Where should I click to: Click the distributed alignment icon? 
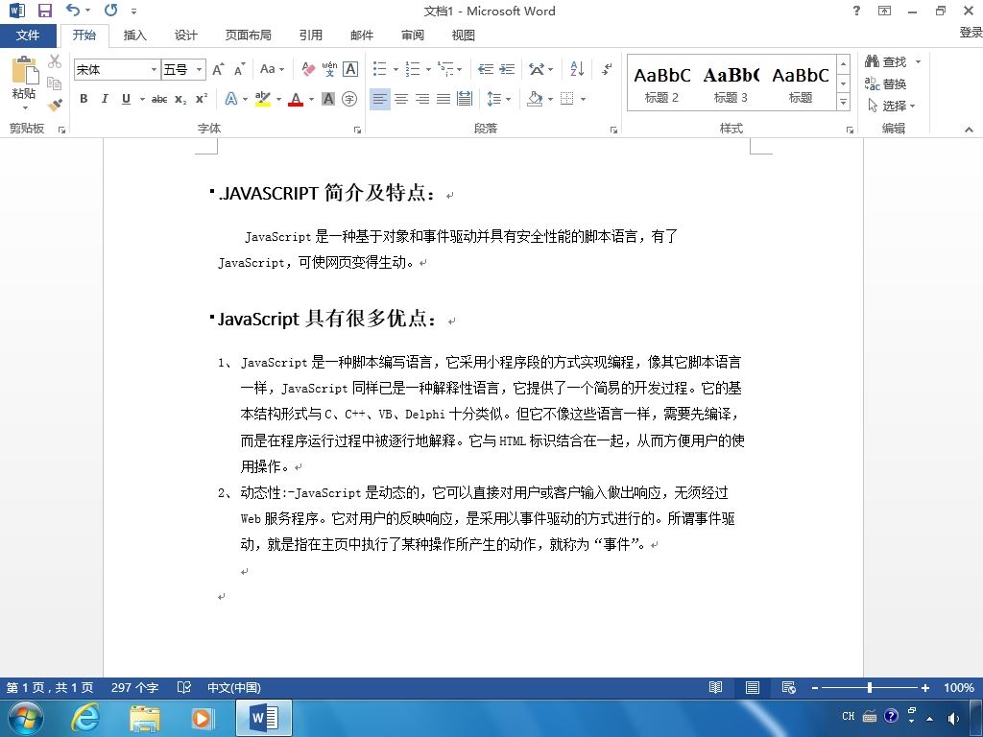point(465,99)
